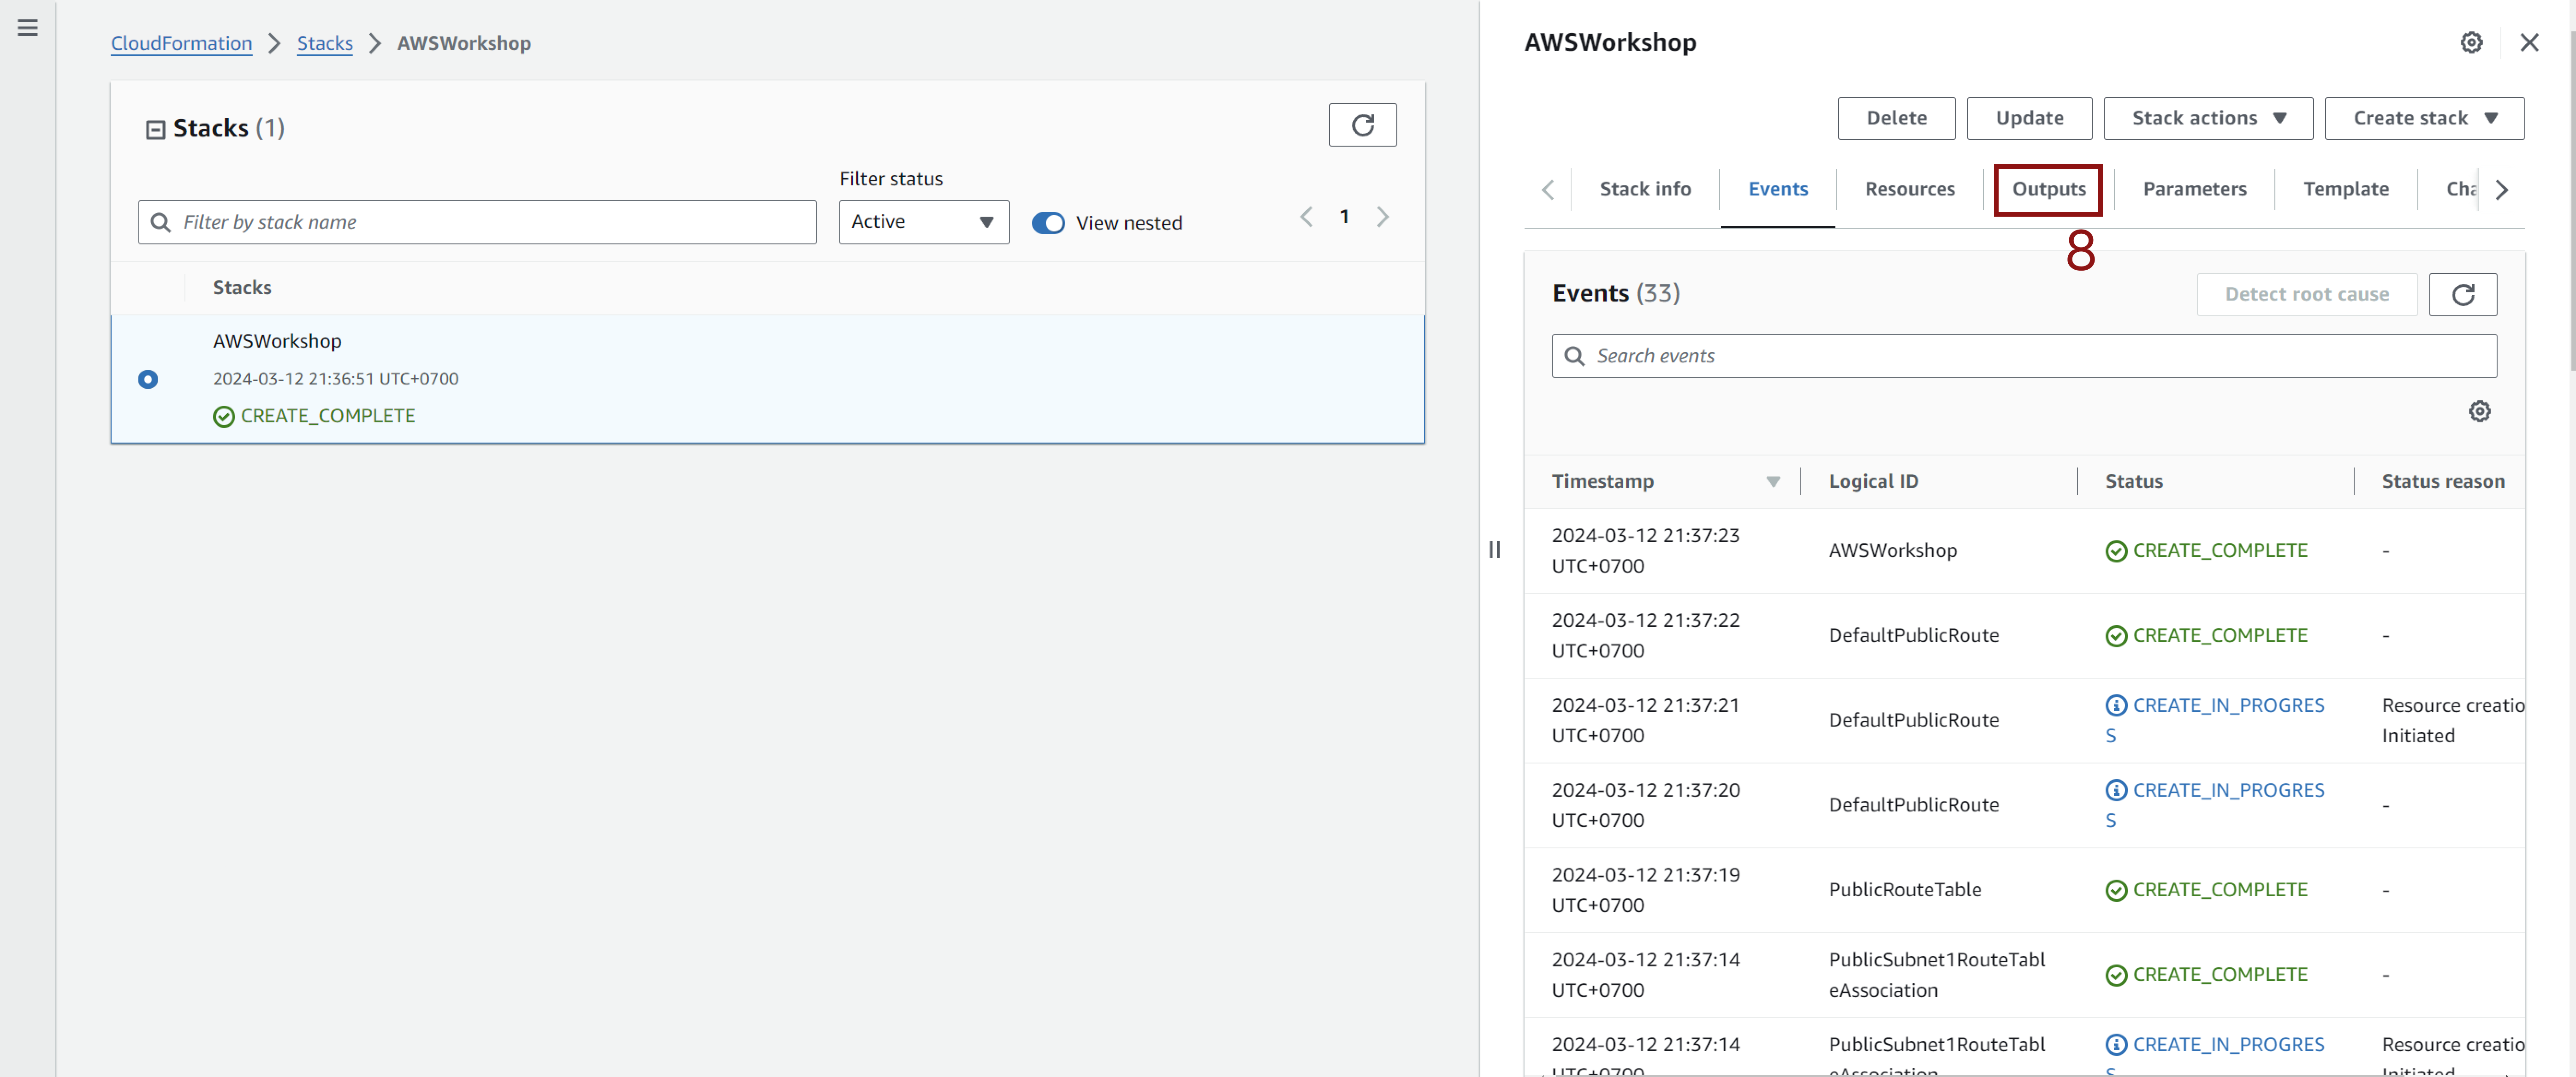Refresh the Events list

(x=2462, y=294)
